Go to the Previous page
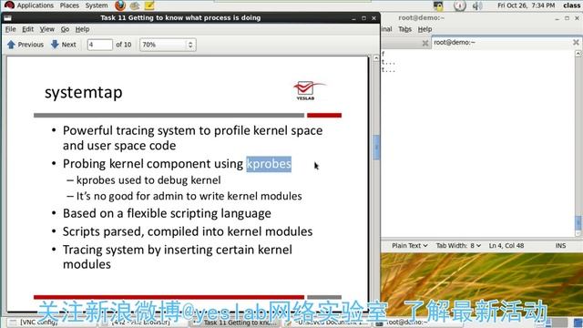Screen dimensions: 583x328 pos(26,45)
